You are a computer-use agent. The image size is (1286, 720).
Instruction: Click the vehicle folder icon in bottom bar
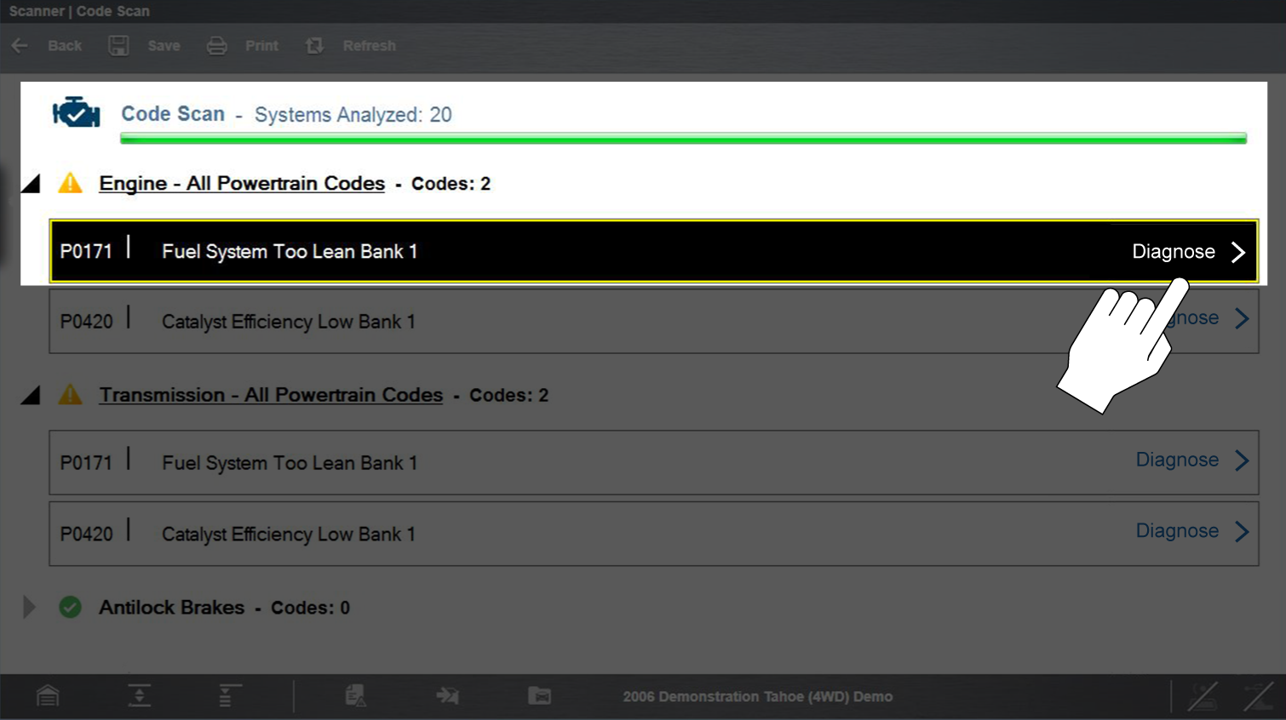click(x=539, y=696)
